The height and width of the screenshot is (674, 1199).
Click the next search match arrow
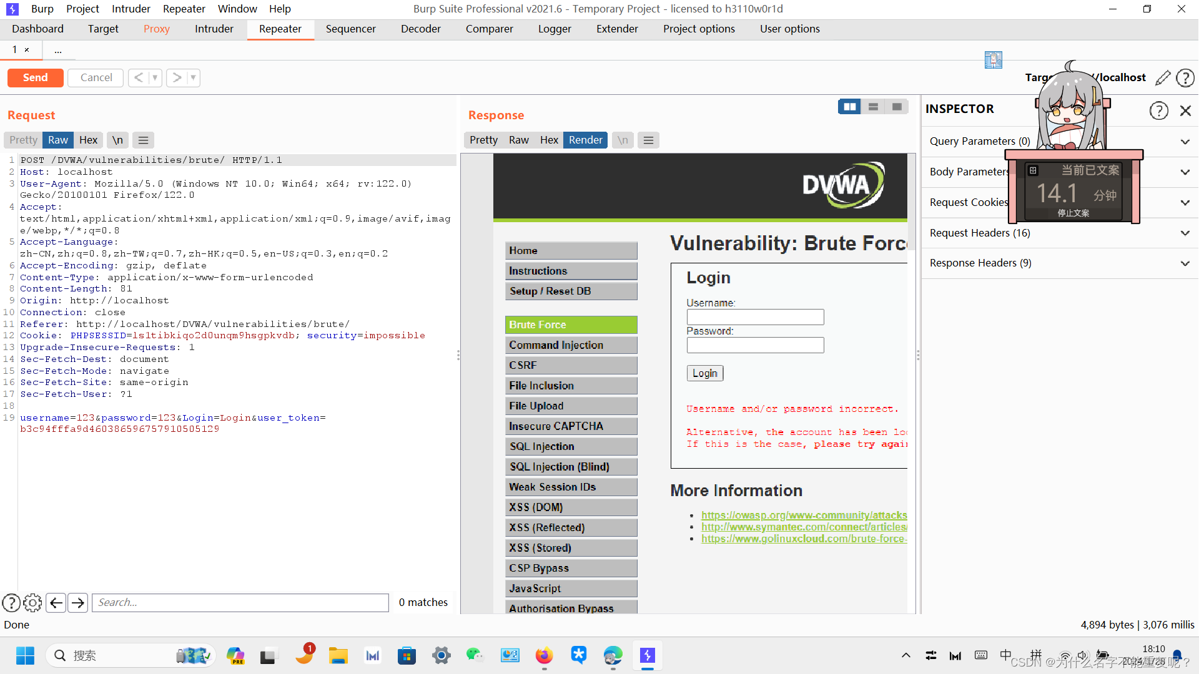click(x=78, y=602)
